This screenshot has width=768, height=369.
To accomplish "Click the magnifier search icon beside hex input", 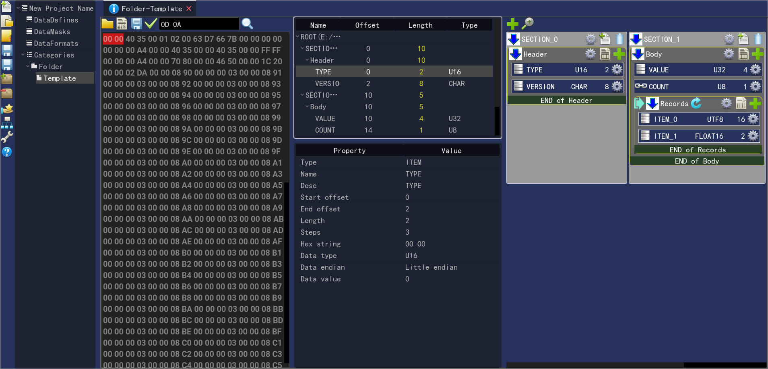I will coord(247,24).
